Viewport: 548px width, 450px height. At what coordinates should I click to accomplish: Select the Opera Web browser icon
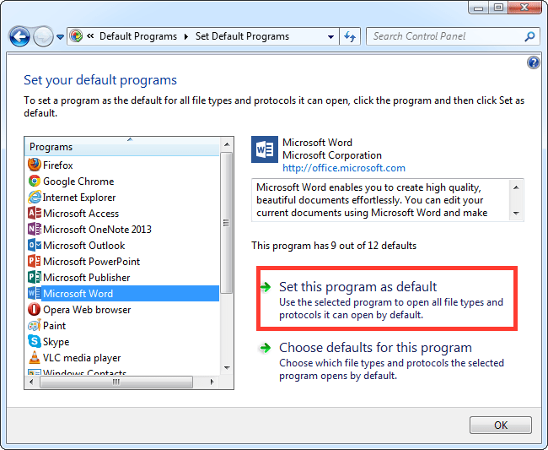point(35,309)
